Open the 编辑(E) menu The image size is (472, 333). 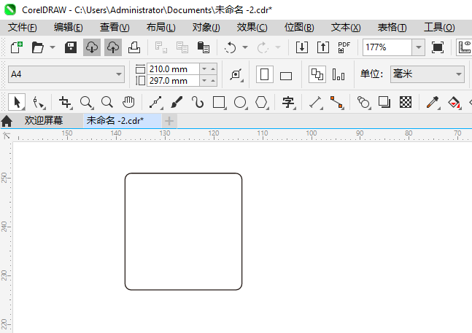coord(69,28)
